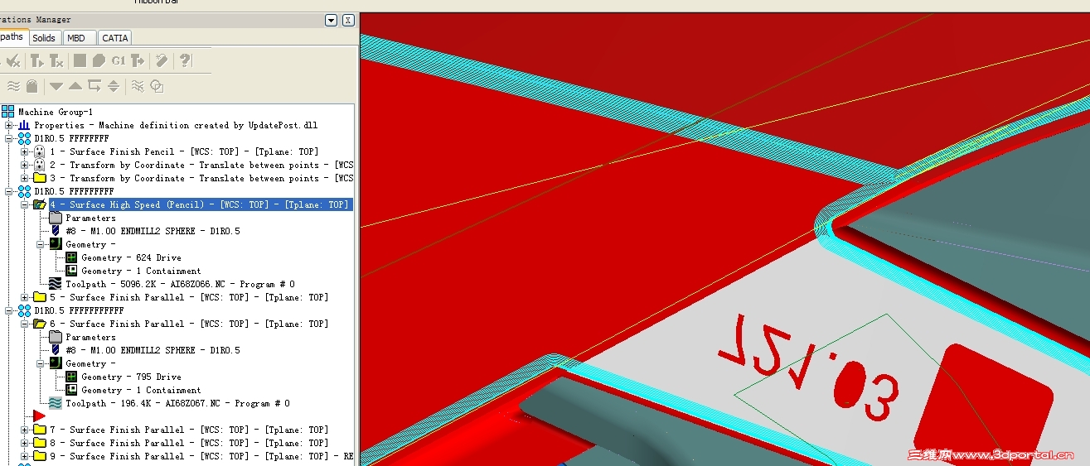Click Geometry 624 Drive icon
Image resolution: width=1090 pixels, height=466 pixels.
pyautogui.click(x=71, y=257)
